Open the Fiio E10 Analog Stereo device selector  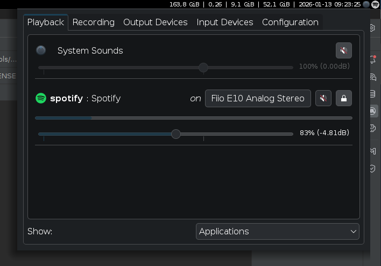point(258,99)
